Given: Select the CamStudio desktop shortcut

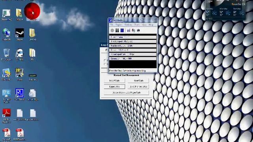Looking at the screenshot, I should [20, 95].
